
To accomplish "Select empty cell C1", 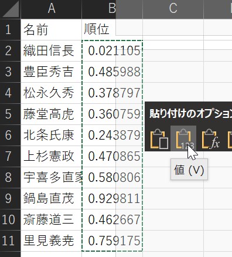I will pyautogui.click(x=173, y=29).
